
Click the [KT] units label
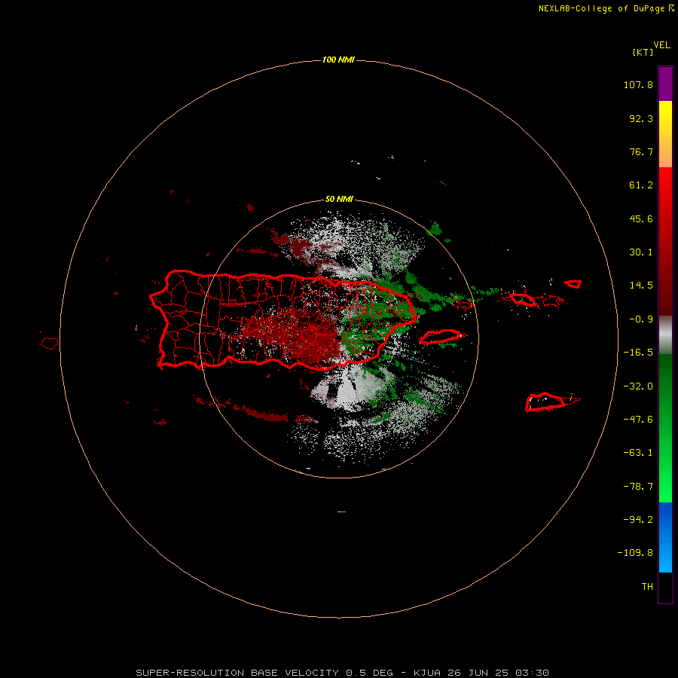click(643, 52)
